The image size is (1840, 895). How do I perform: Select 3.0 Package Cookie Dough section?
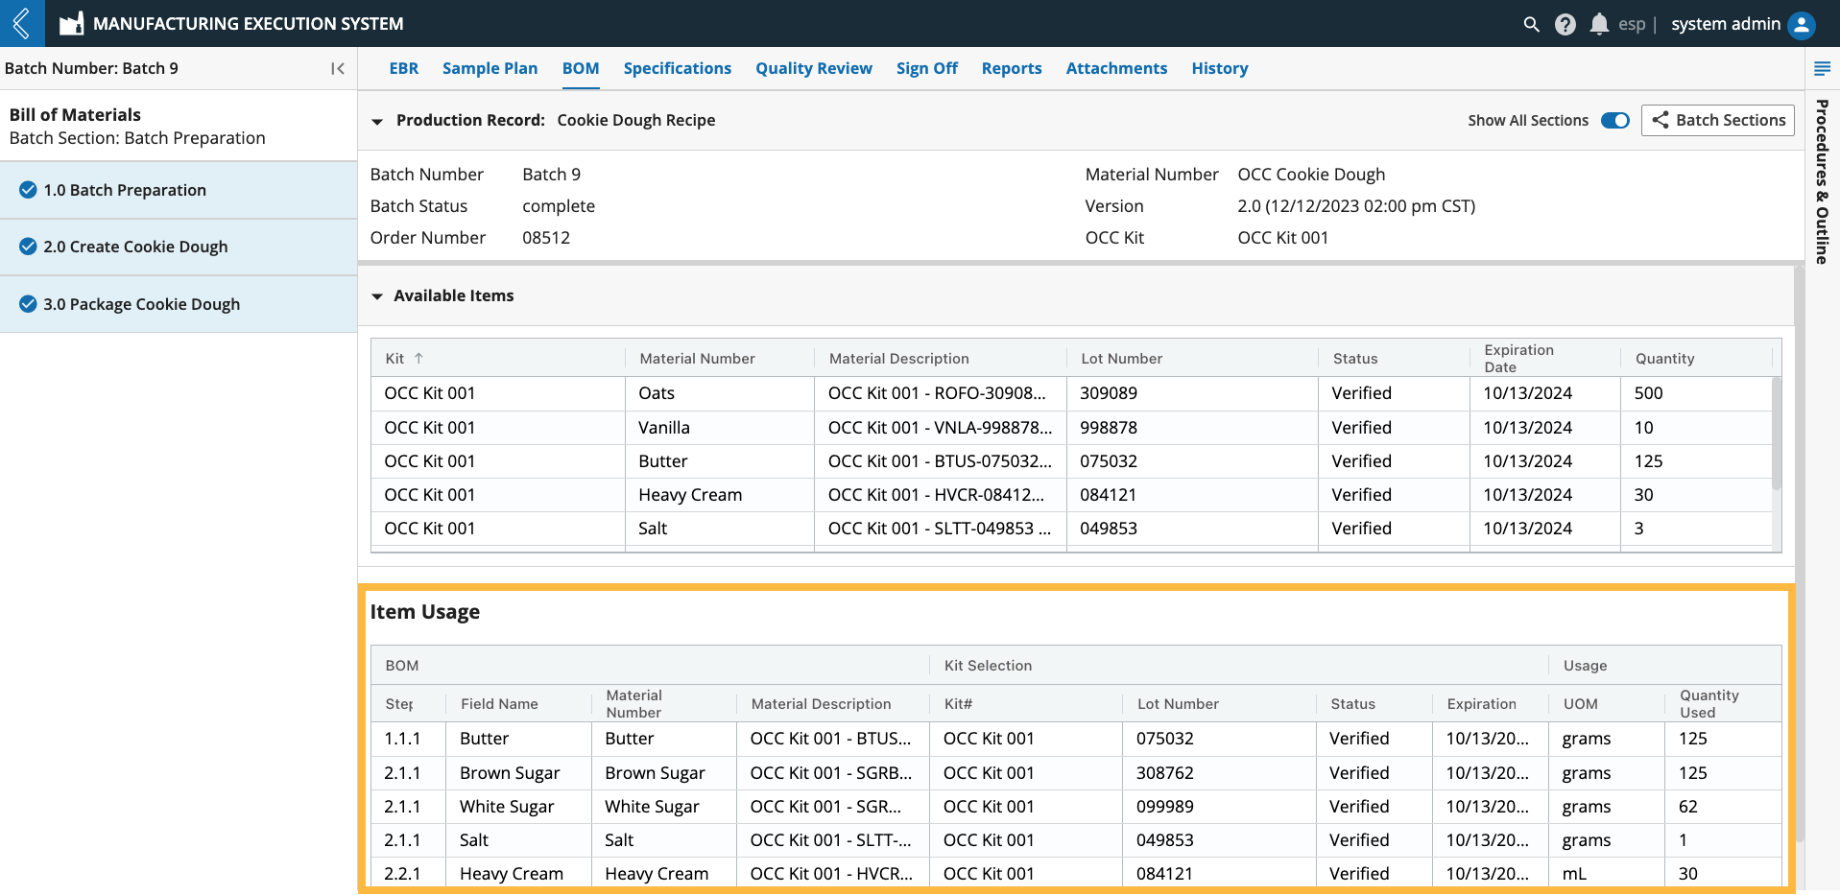[179, 304]
